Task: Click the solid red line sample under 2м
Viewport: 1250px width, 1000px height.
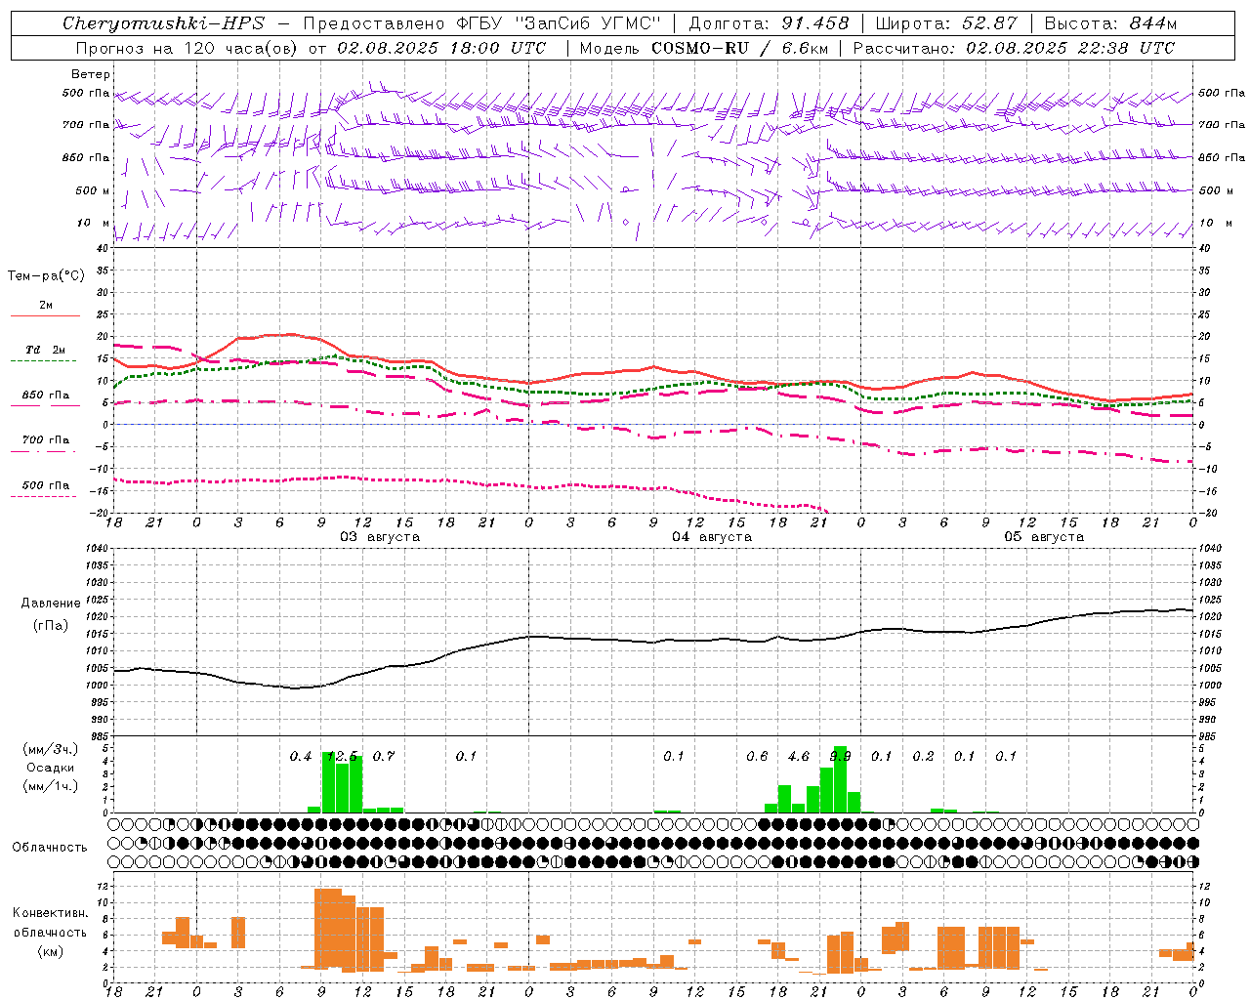Action: (45, 316)
